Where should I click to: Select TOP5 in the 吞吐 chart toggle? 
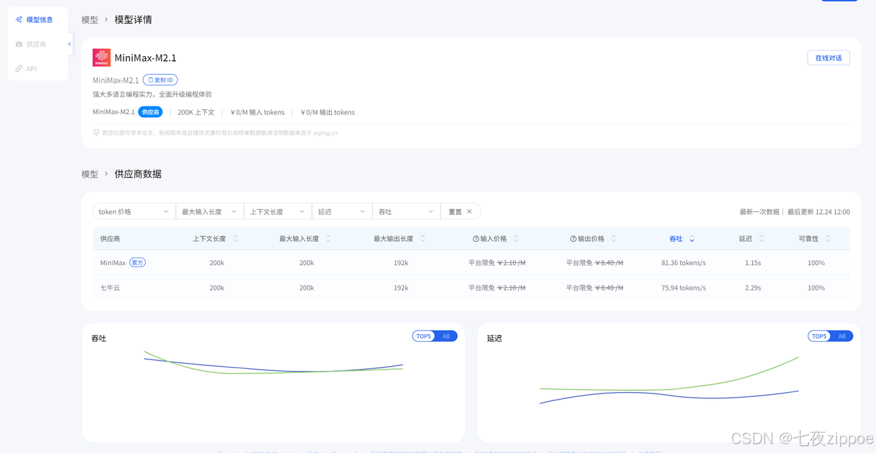click(x=424, y=336)
